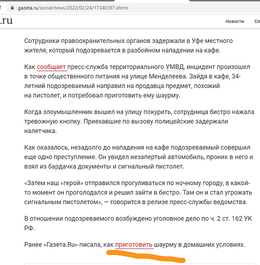Click the dark browser tab at top right
The height and width of the screenshot is (265, 260).
[225, 1]
